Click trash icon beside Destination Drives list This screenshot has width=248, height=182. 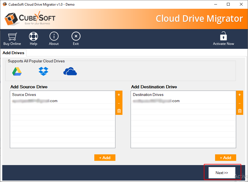coord(240,111)
